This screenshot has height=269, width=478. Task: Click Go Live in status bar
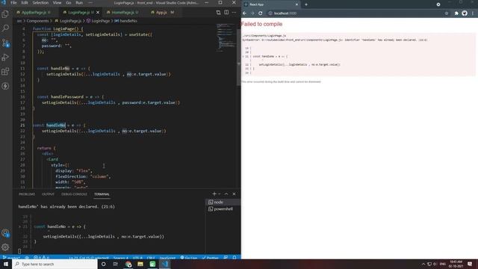(189, 258)
